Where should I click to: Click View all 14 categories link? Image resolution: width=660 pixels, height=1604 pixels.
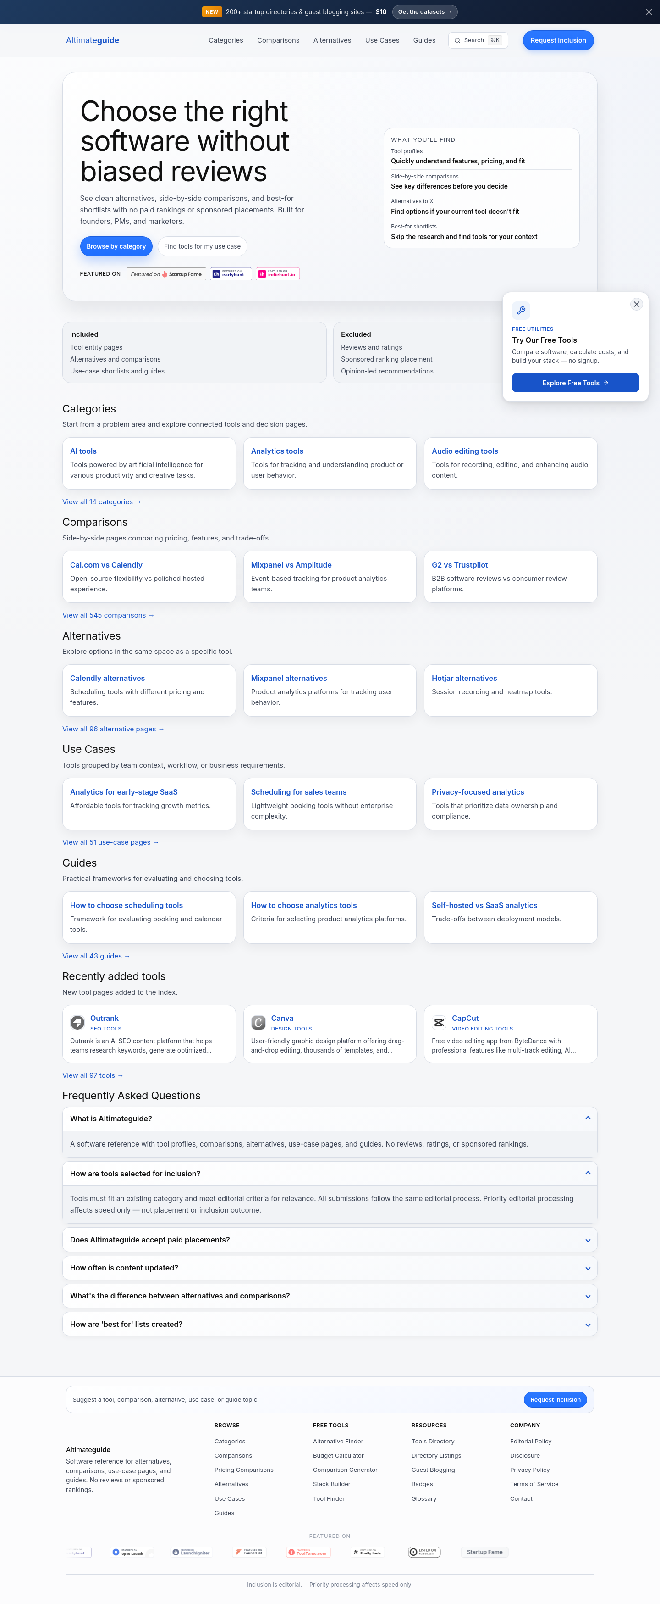tap(102, 502)
